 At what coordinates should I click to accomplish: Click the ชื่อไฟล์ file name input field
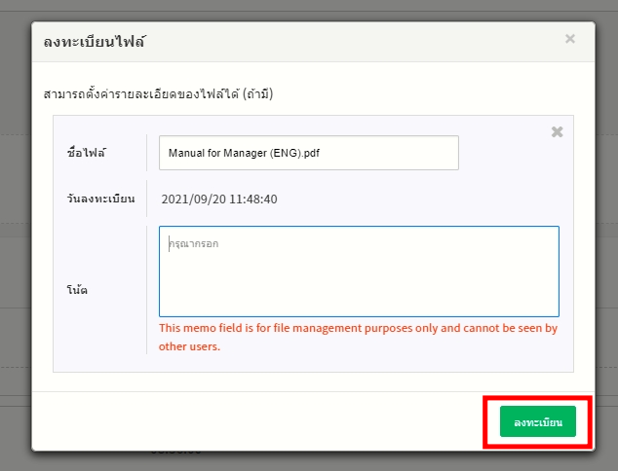pos(308,153)
